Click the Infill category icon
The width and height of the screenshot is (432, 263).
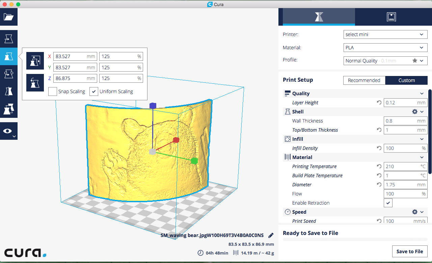[x=288, y=139]
